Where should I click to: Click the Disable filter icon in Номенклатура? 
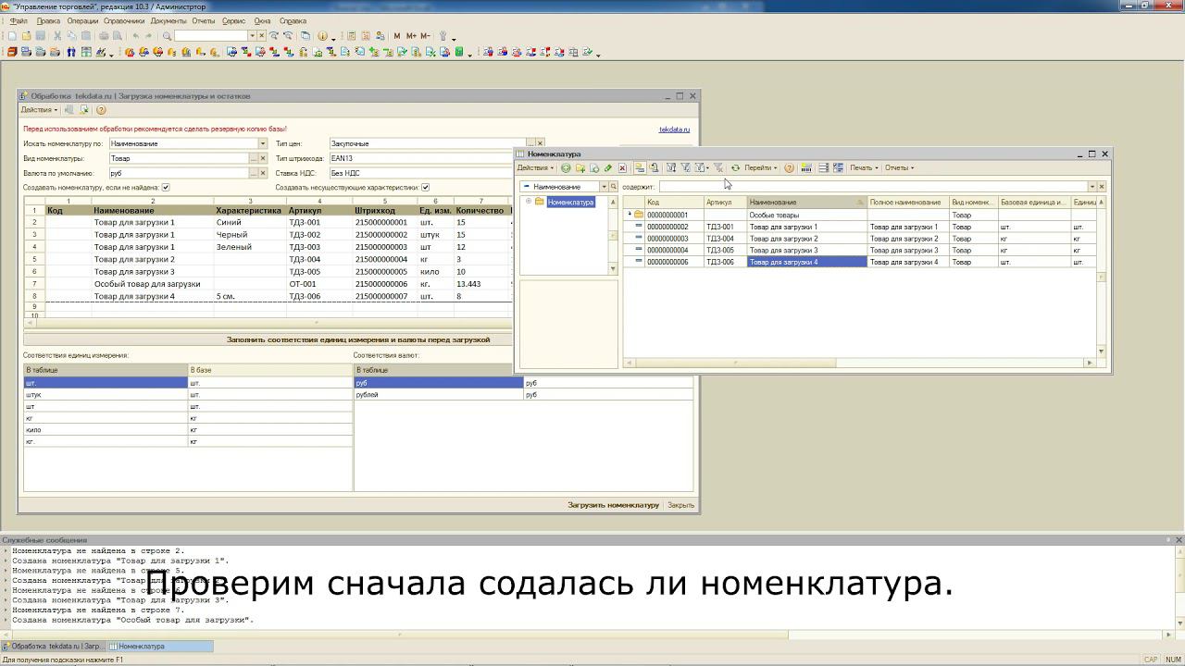click(x=717, y=168)
